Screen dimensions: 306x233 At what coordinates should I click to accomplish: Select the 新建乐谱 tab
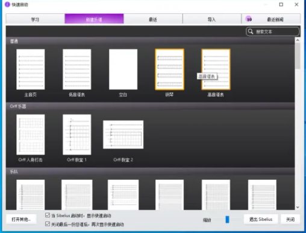(x=94, y=19)
